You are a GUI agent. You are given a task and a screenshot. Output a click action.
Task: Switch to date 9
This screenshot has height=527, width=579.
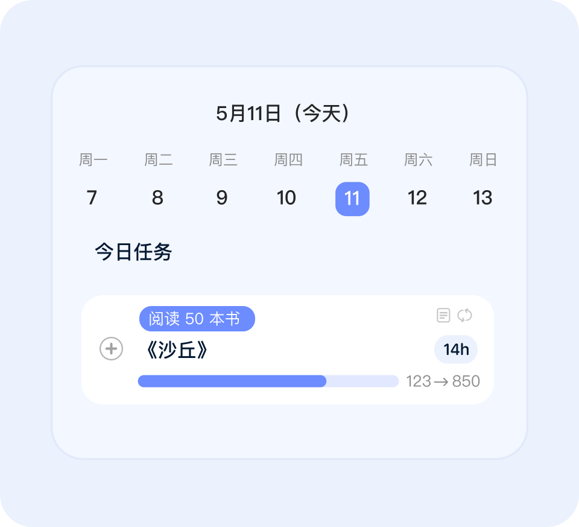click(222, 198)
